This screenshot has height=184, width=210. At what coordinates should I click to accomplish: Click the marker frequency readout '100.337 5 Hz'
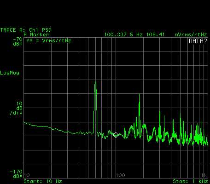coord(123,34)
